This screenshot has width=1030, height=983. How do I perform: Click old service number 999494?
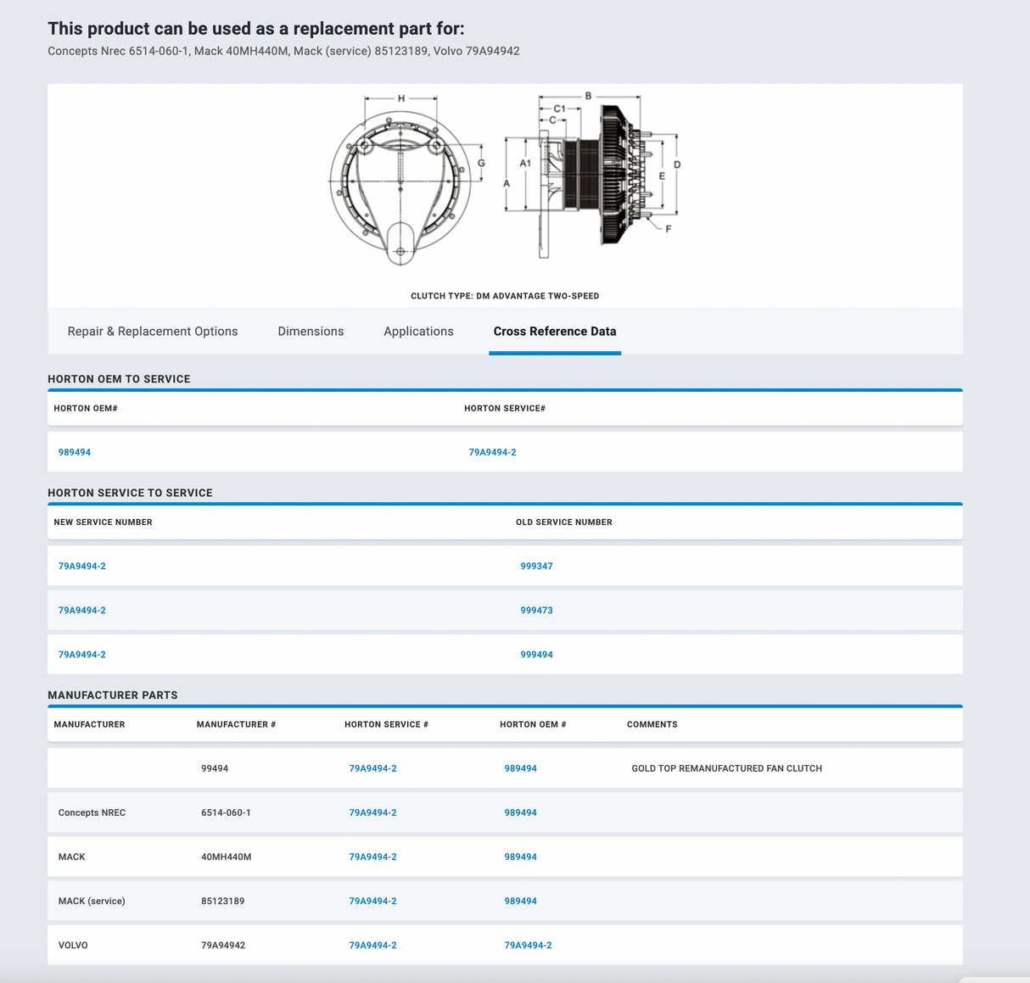click(536, 654)
